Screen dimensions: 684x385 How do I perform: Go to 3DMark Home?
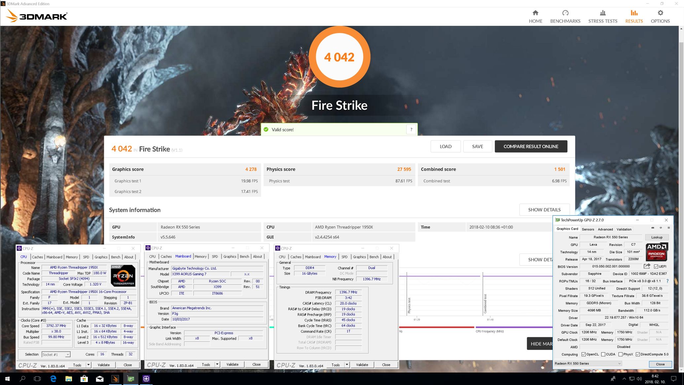535,17
